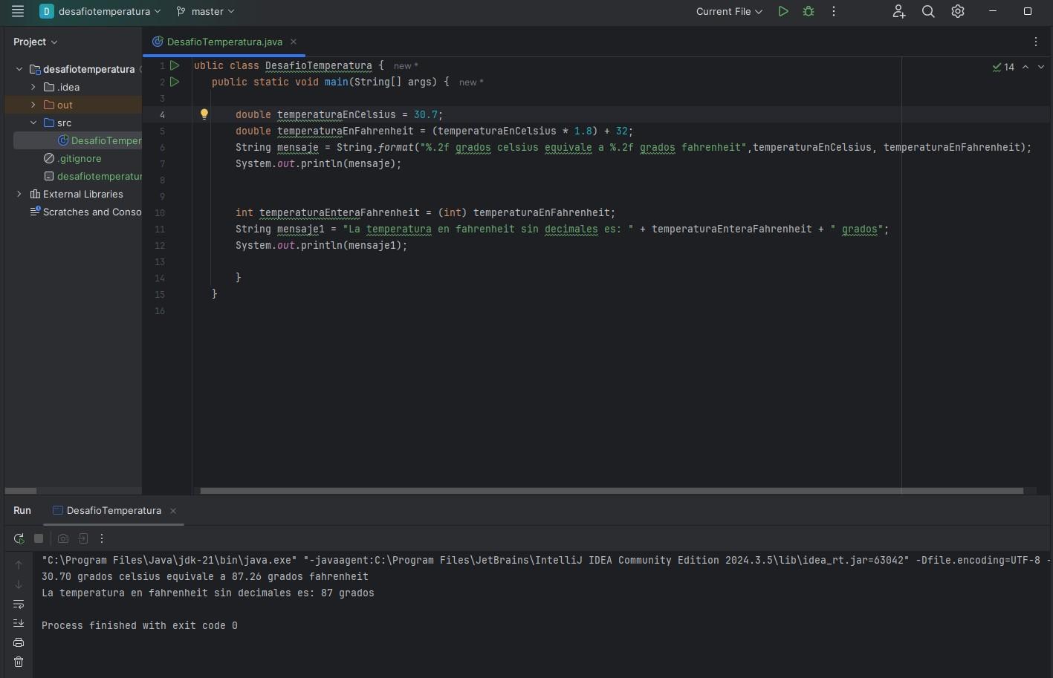Image resolution: width=1053 pixels, height=678 pixels.
Task: Click the yellow lightbulb intention icon
Action: pos(204,114)
